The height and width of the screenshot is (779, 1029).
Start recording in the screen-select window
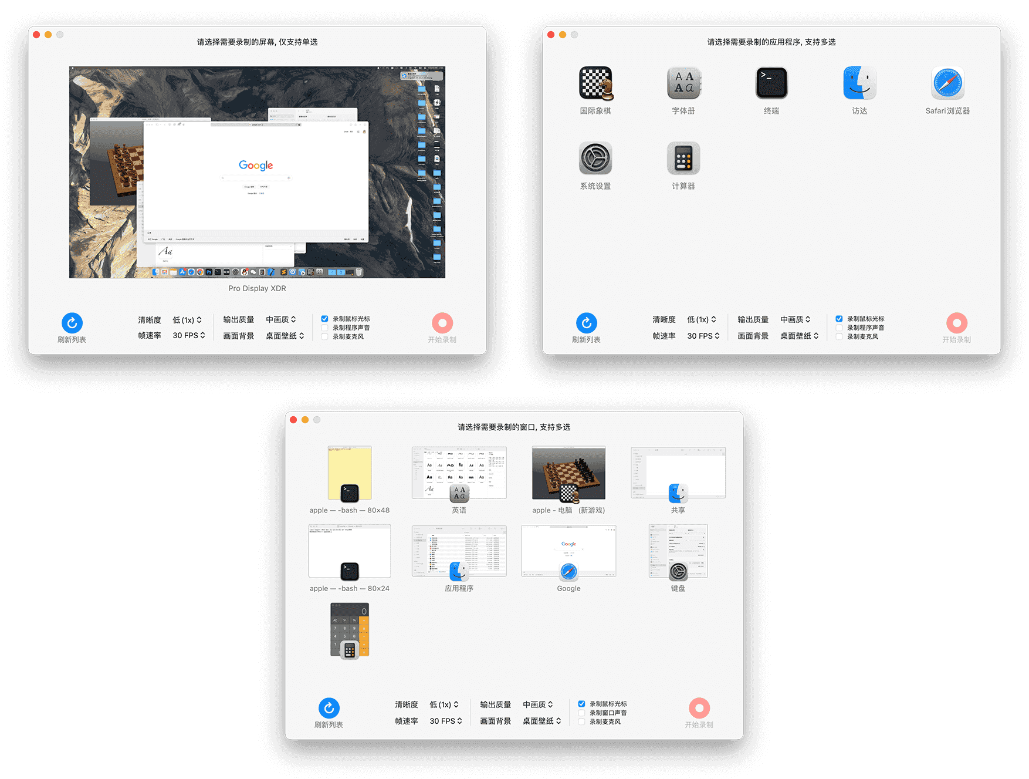(442, 323)
